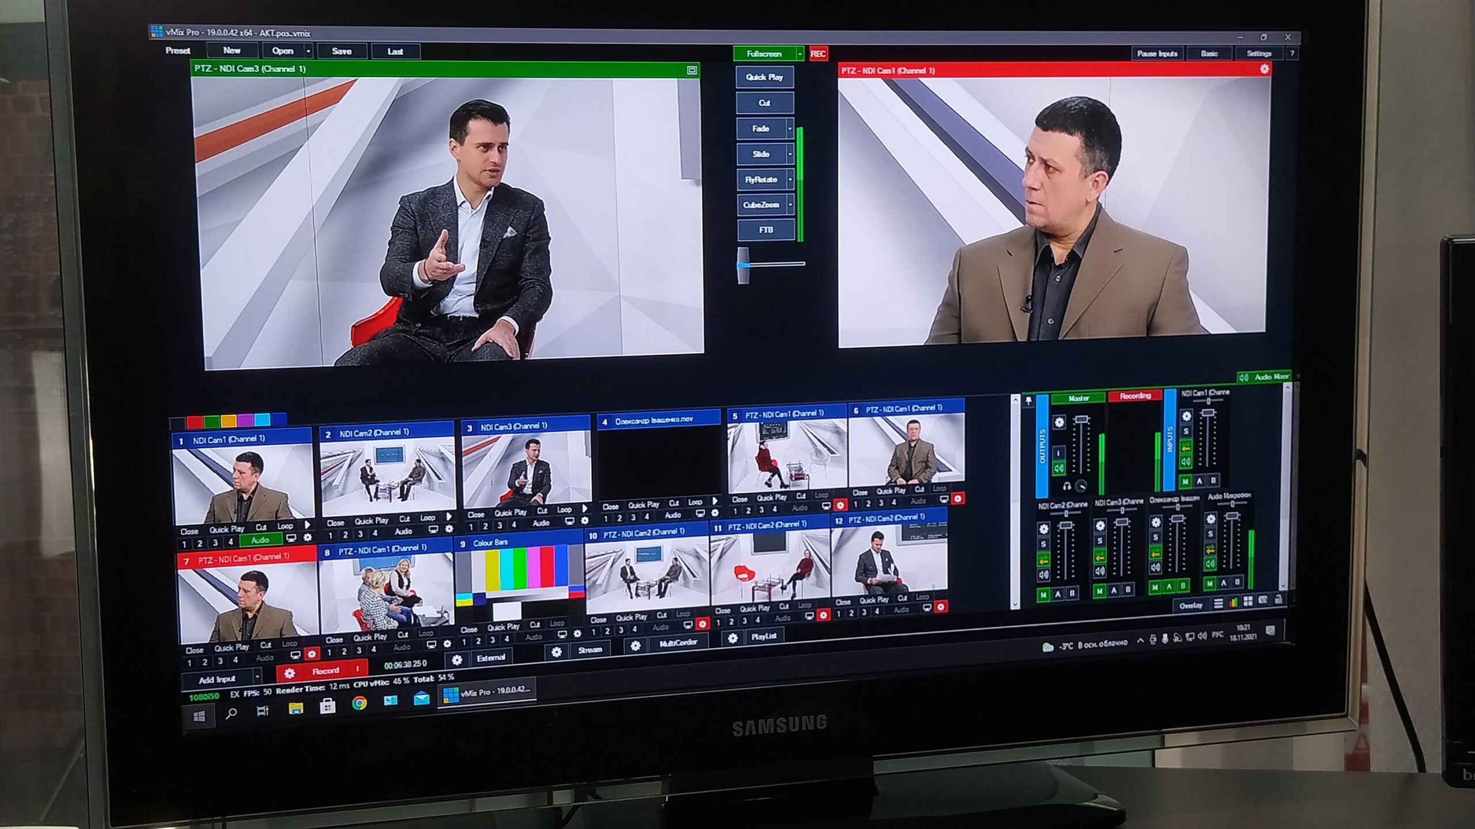Click the grid layout icon beside Overlay

[1248, 601]
